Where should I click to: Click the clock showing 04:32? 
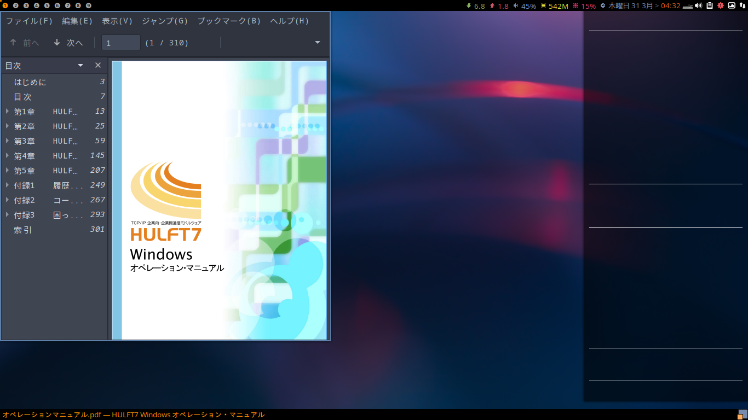point(671,6)
